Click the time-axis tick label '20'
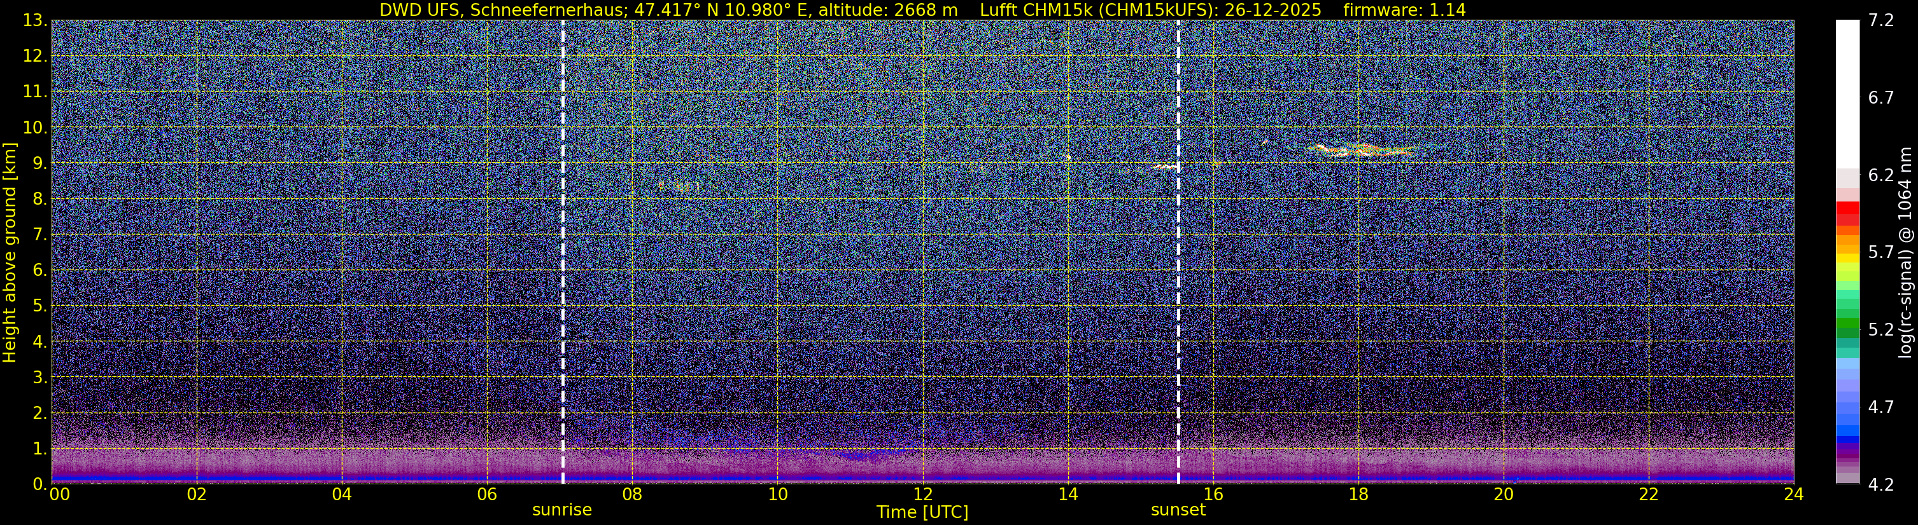The height and width of the screenshot is (525, 1918). tap(1504, 495)
